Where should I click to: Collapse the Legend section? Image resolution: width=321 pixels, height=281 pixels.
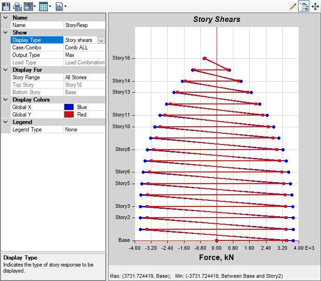point(6,122)
